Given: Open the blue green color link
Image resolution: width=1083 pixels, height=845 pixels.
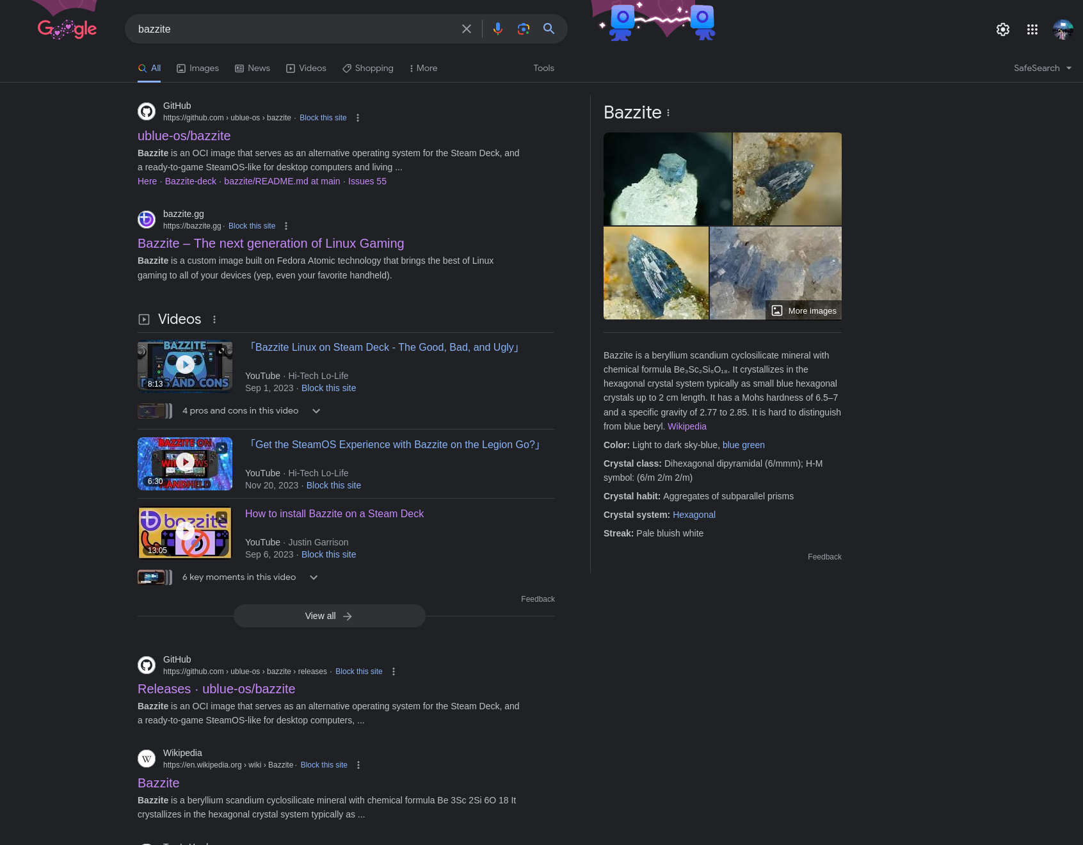Looking at the screenshot, I should pos(743,445).
